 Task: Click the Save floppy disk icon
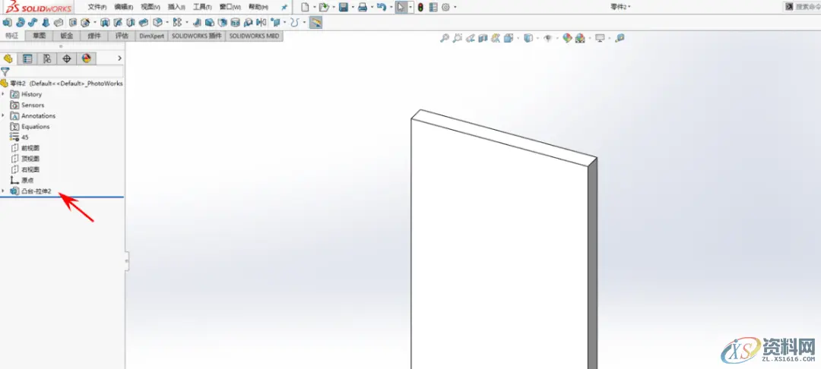tap(344, 8)
